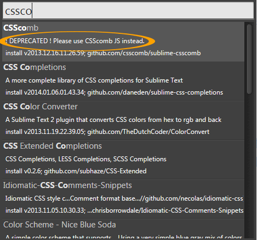This screenshot has width=257, height=240.
Task: Click the search input containing CSSCO
Action: pos(128,11)
